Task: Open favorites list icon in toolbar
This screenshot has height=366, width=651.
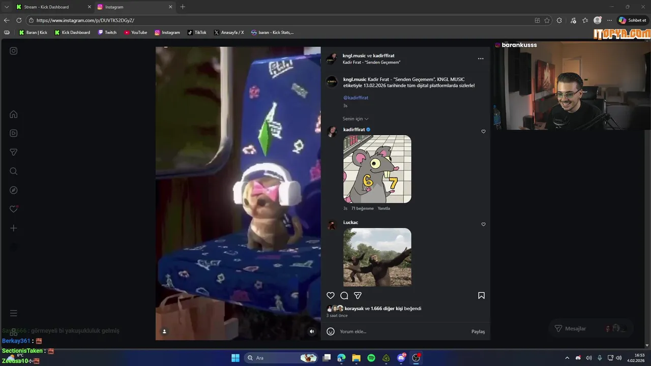Action: pyautogui.click(x=585, y=20)
